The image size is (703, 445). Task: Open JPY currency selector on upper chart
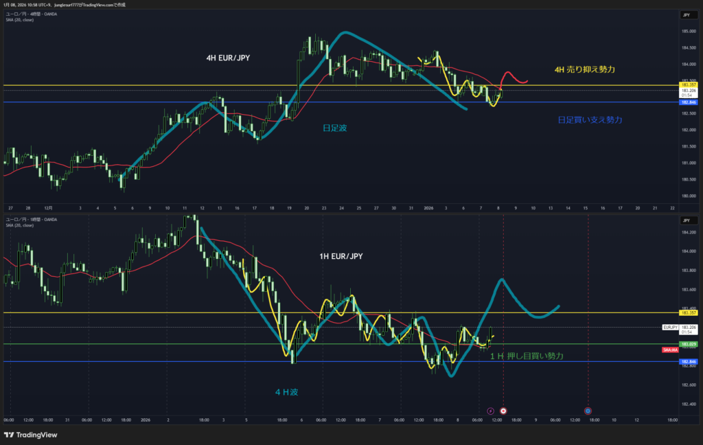[687, 14]
